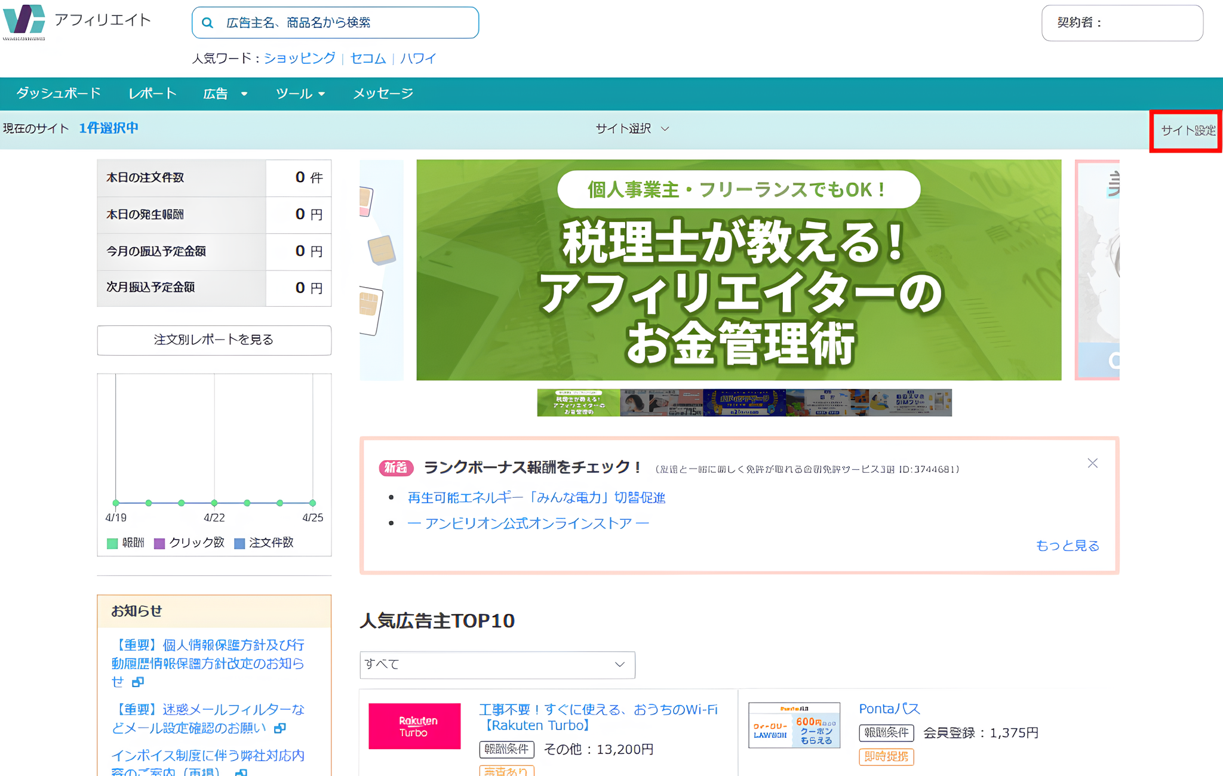The width and height of the screenshot is (1223, 776).
Task: Open the すべて category dropdown under TOP10
Action: [x=497, y=664]
